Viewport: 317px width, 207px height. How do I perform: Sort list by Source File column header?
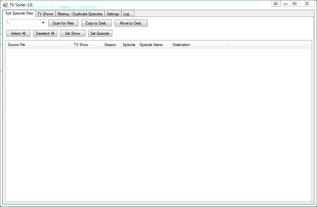(38, 45)
